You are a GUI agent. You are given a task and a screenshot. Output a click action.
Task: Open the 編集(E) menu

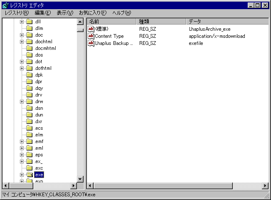pos(43,13)
